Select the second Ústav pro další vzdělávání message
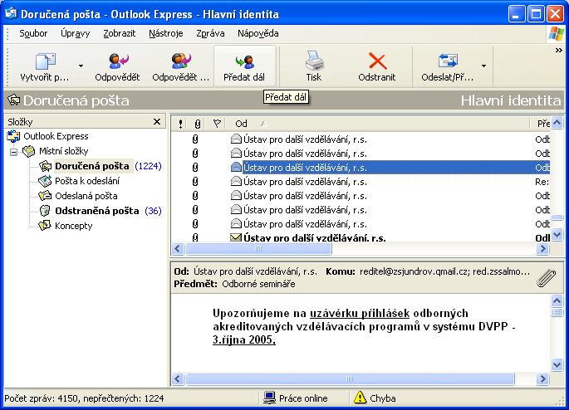569x410 pixels. click(361, 154)
